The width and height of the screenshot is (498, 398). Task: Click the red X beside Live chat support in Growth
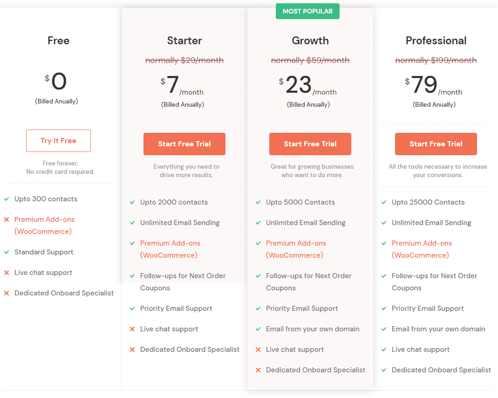(x=258, y=350)
